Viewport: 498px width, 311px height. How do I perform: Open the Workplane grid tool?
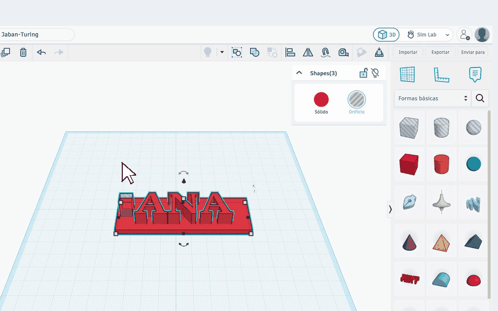pyautogui.click(x=407, y=75)
